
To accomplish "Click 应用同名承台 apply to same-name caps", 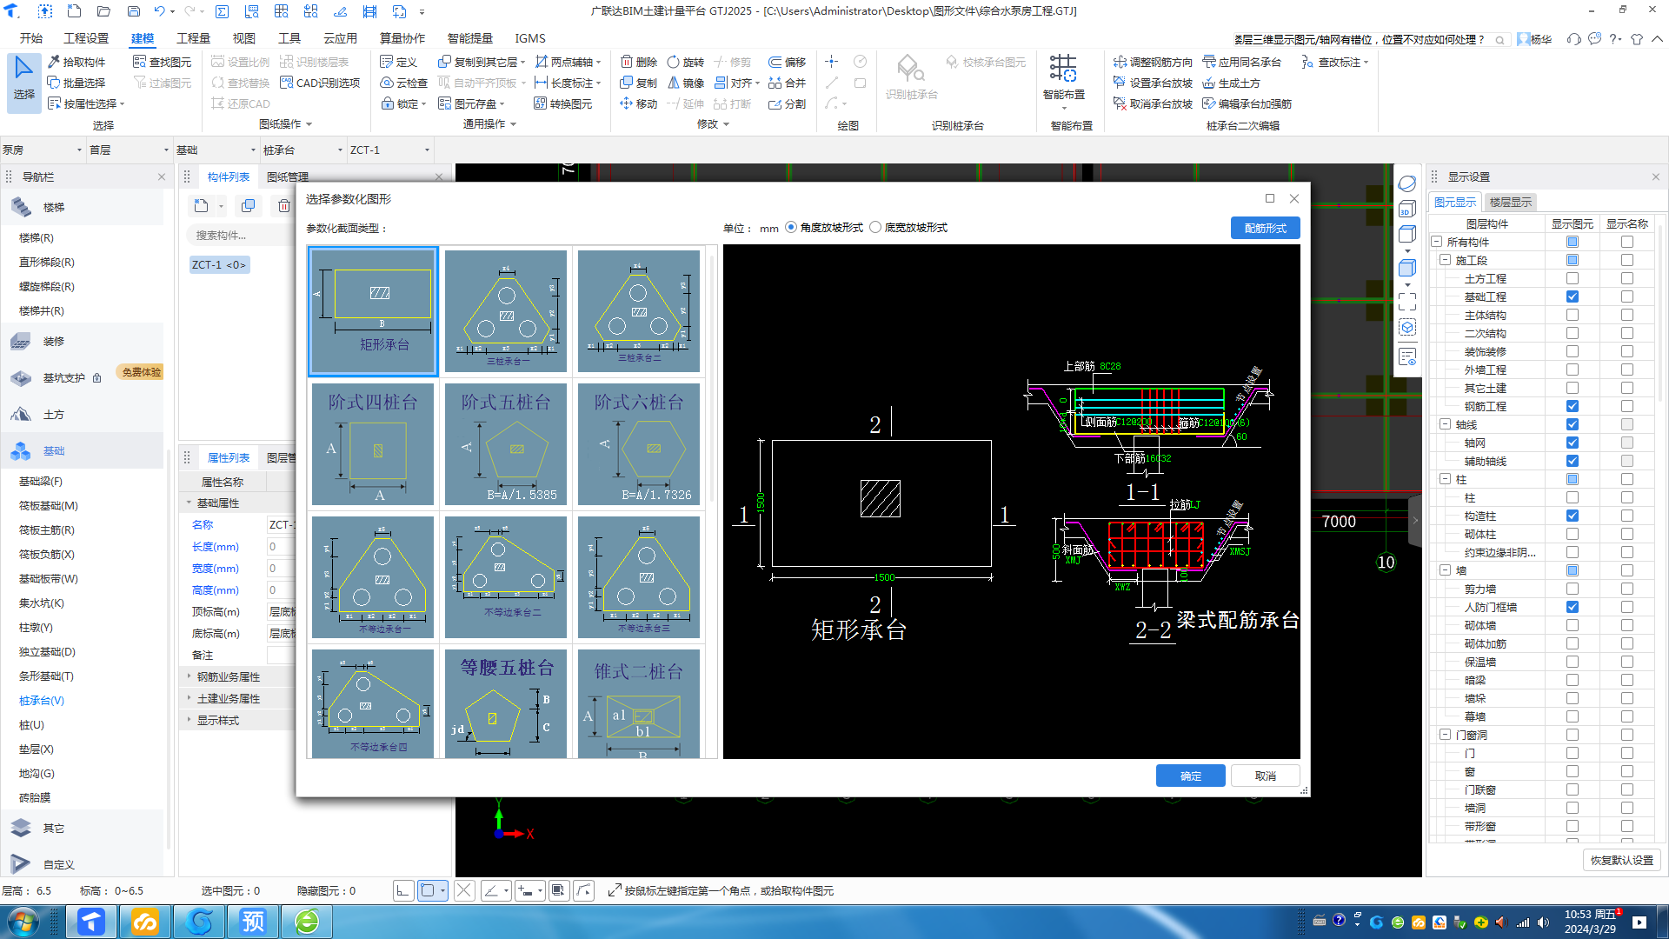I will click(x=1242, y=62).
